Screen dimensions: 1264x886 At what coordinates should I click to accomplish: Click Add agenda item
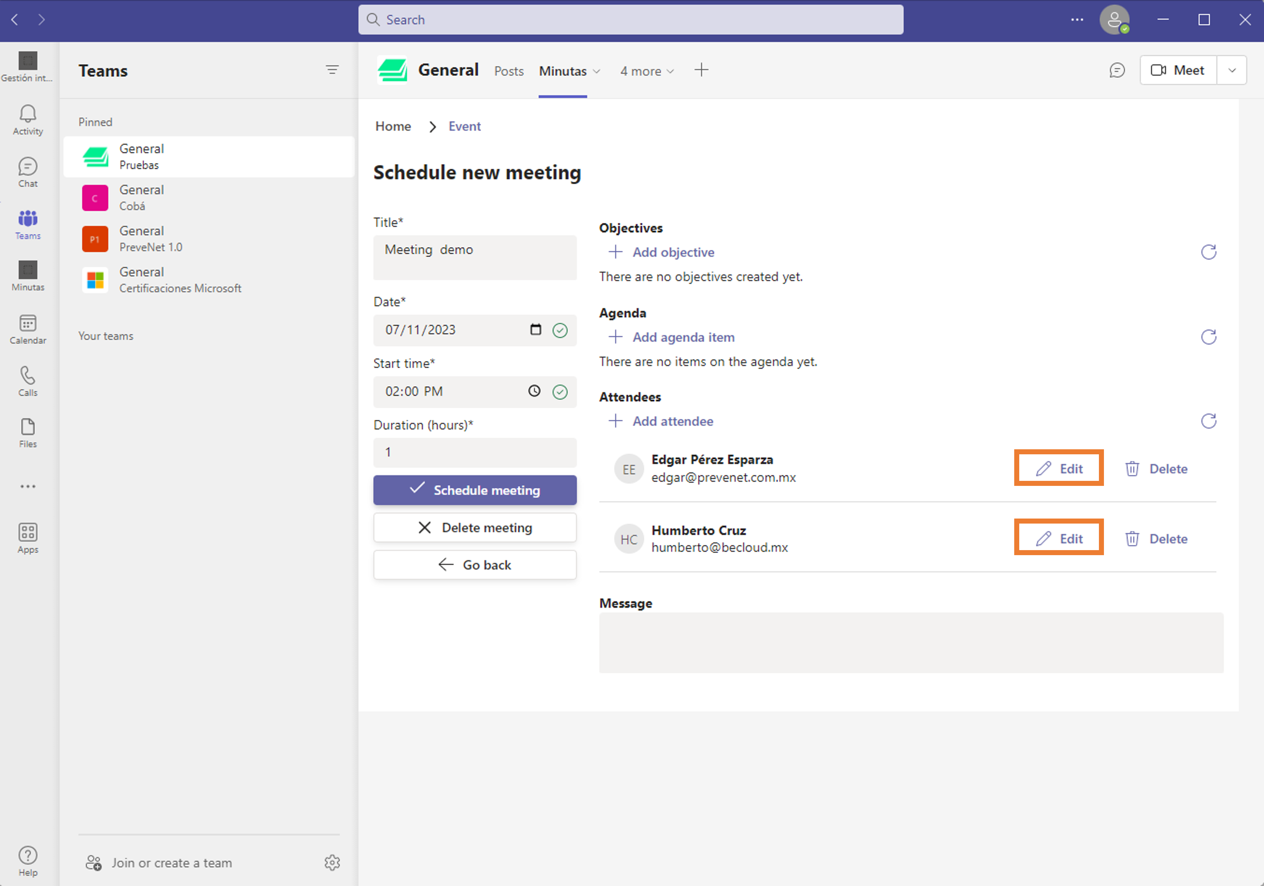point(671,337)
